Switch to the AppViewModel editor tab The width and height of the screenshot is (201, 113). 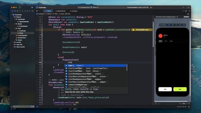point(60,11)
